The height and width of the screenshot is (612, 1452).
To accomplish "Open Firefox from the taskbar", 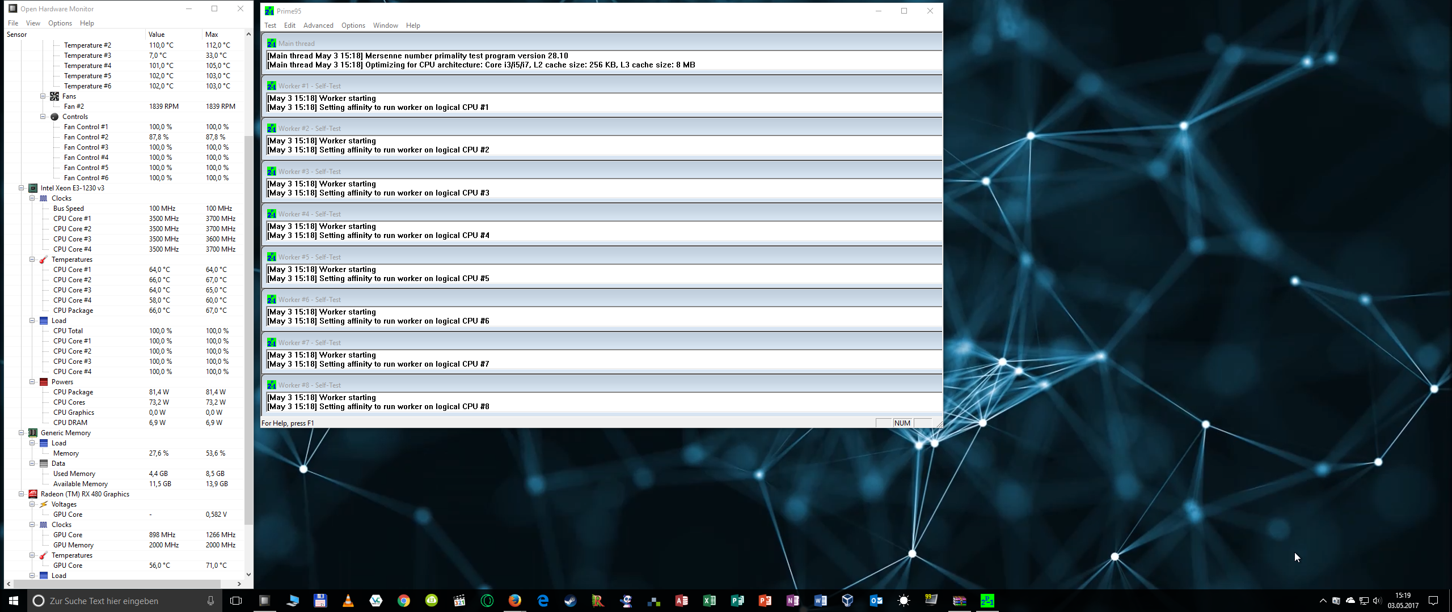I will tap(514, 601).
